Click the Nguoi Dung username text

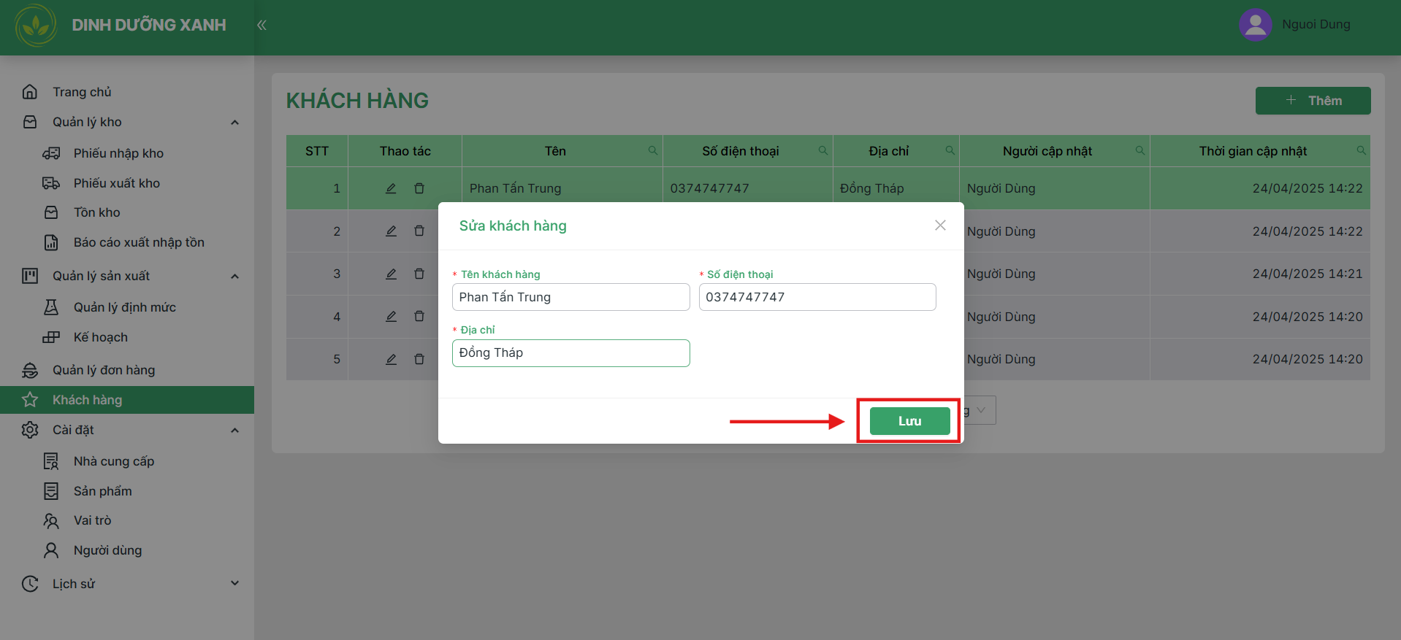(x=1316, y=25)
